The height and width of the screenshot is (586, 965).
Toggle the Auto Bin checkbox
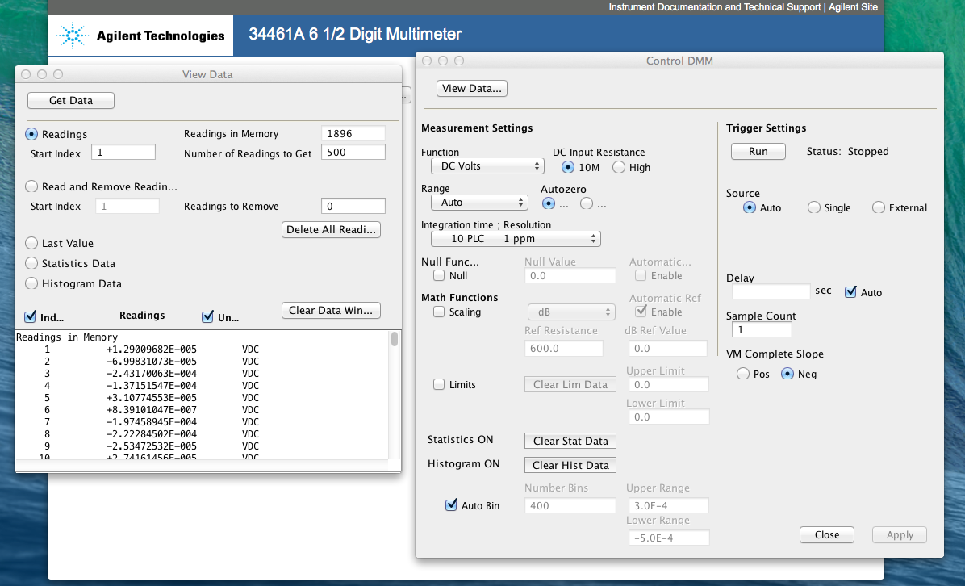451,504
